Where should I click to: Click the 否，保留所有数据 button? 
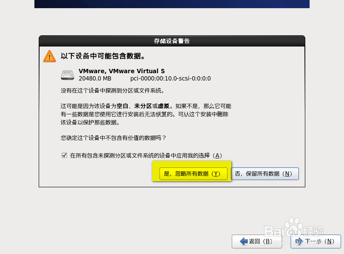pyautogui.click(x=265, y=173)
